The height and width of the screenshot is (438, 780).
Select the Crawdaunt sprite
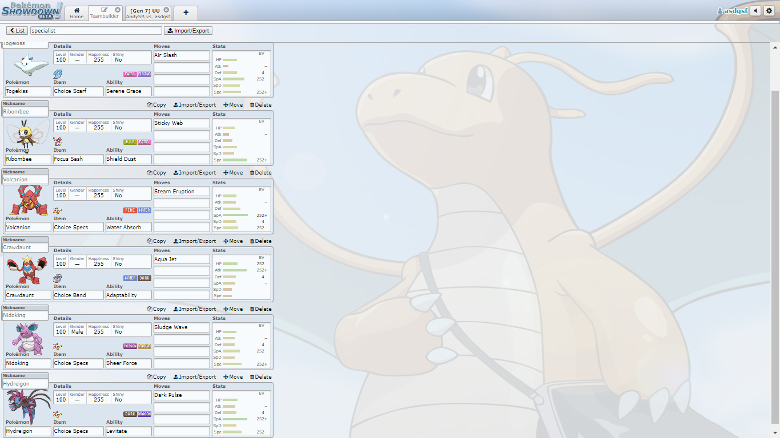26,269
